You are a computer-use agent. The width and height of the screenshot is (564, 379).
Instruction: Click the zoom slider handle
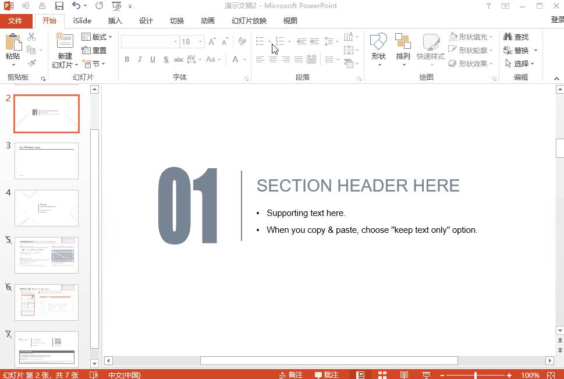(x=476, y=376)
